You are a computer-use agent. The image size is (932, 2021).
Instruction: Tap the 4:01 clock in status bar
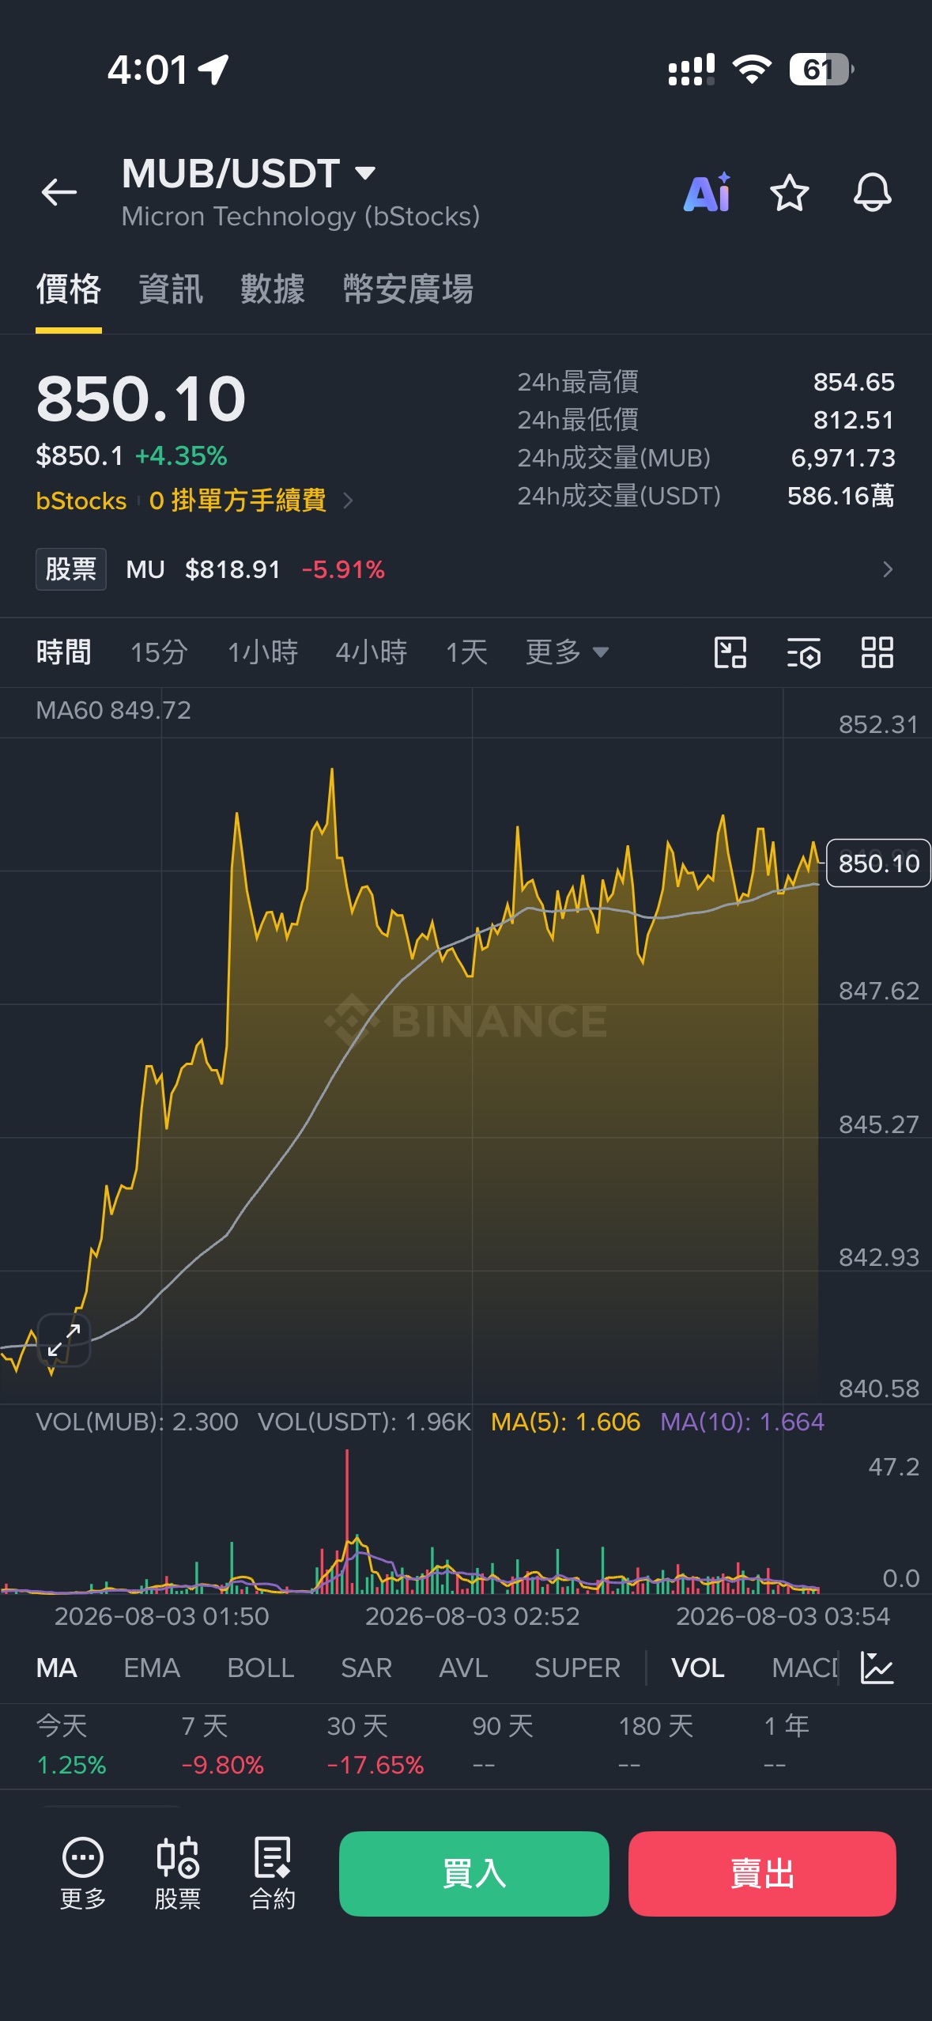[x=148, y=70]
